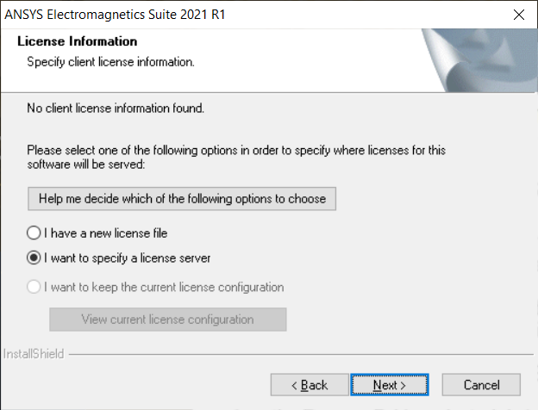Cancel the installation
This screenshot has height=410, width=538.
481,385
